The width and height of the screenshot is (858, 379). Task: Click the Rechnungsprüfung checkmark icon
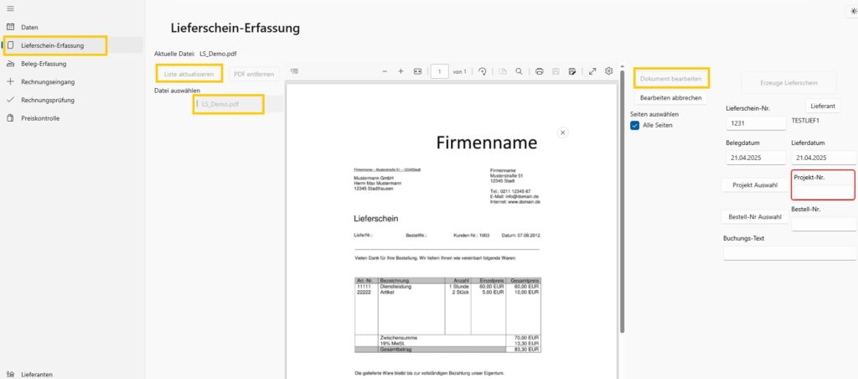(10, 101)
